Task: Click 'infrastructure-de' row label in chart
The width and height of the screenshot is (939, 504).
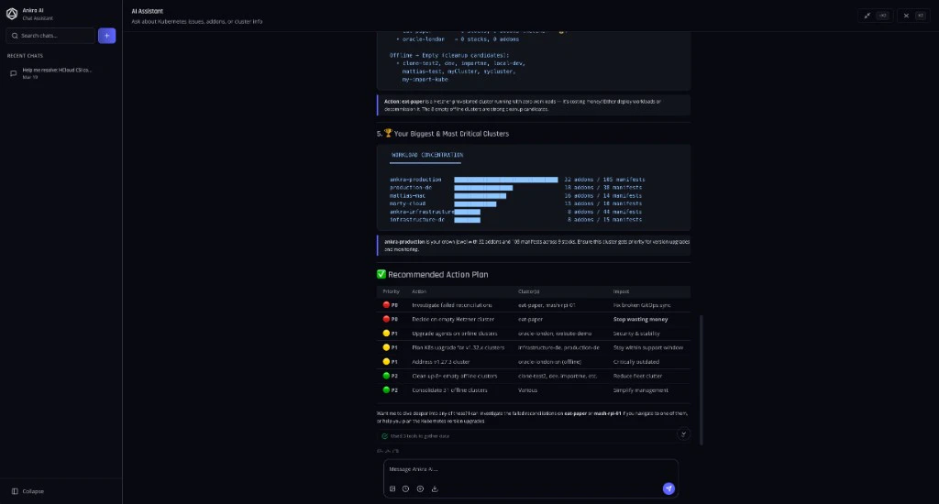Action: click(x=417, y=220)
